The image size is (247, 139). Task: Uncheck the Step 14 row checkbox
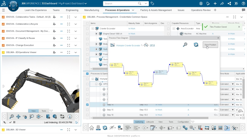87,105
